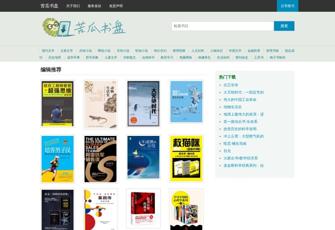Click the 苦瓜书盘 bitter melon logo
This screenshot has width=335, height=230.
click(84, 27)
